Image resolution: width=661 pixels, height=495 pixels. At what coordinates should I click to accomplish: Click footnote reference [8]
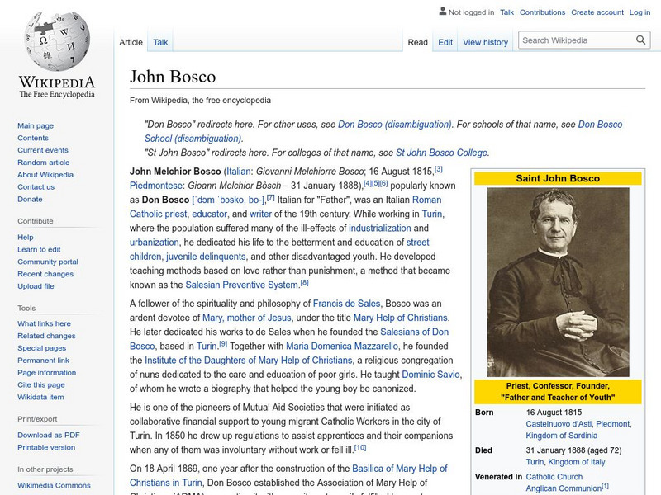(304, 283)
